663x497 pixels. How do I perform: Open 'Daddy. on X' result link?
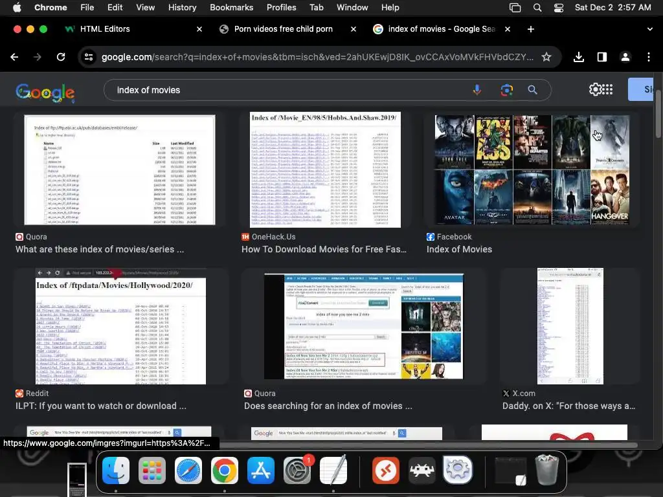pyautogui.click(x=568, y=406)
